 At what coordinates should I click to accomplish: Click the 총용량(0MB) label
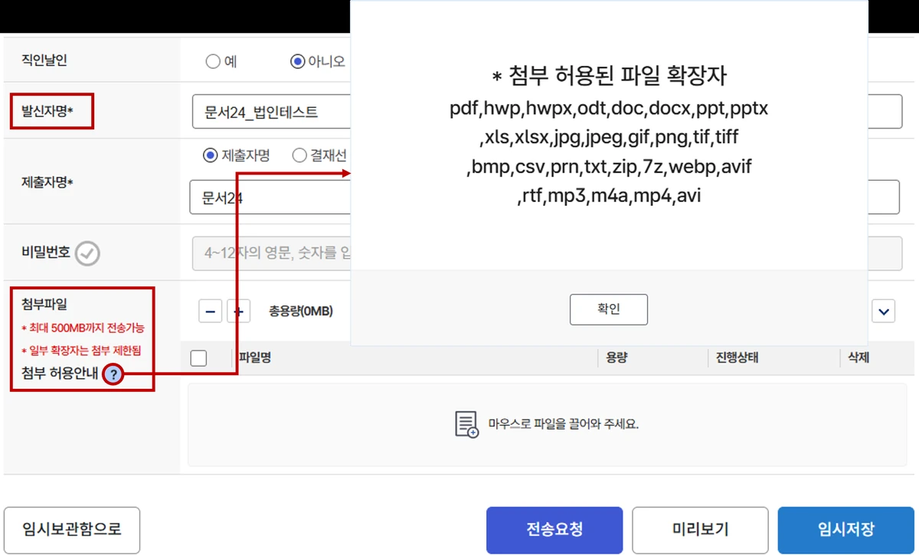pyautogui.click(x=301, y=311)
